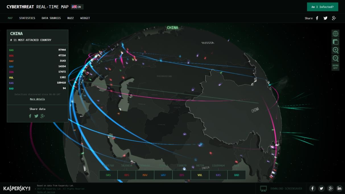Click the KAS count 11699464
The width and height of the screenshot is (345, 194).
coord(218,166)
